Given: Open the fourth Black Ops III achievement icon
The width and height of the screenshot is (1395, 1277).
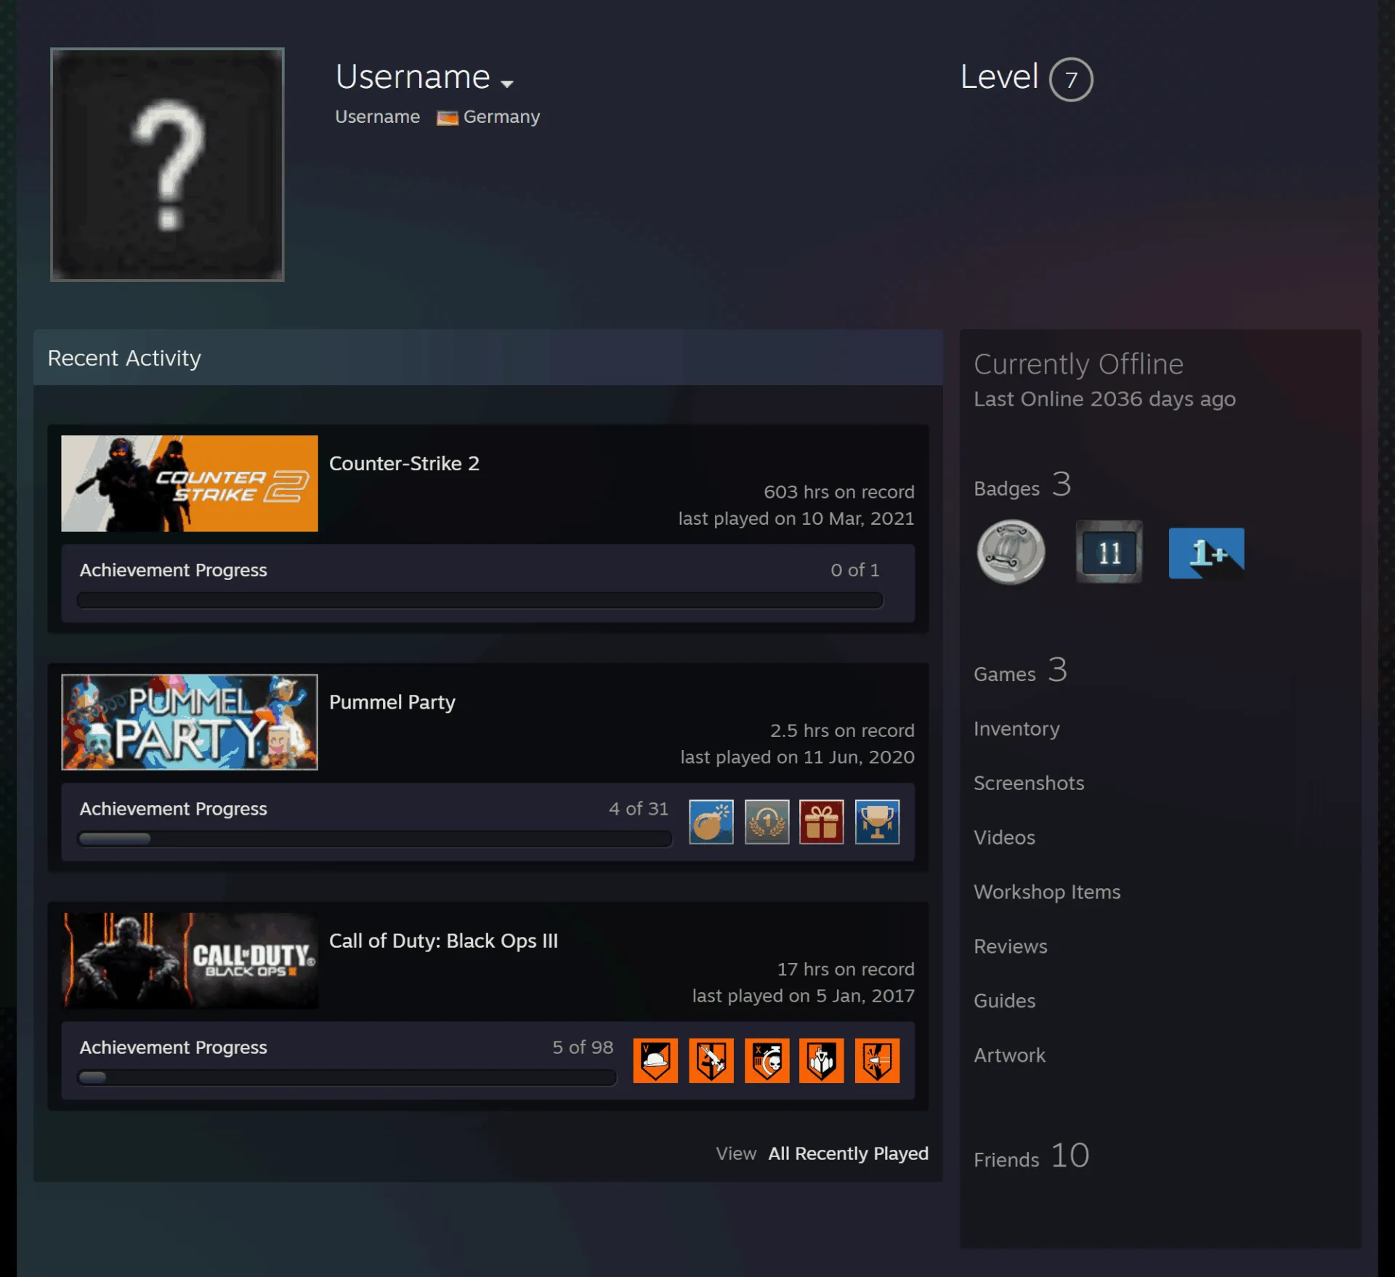Looking at the screenshot, I should [x=822, y=1060].
